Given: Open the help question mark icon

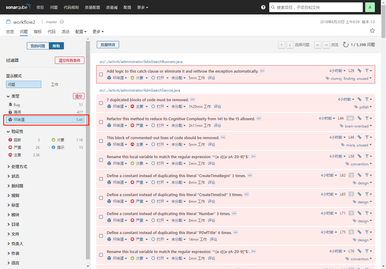Looking at the screenshot, I should pos(263,7).
